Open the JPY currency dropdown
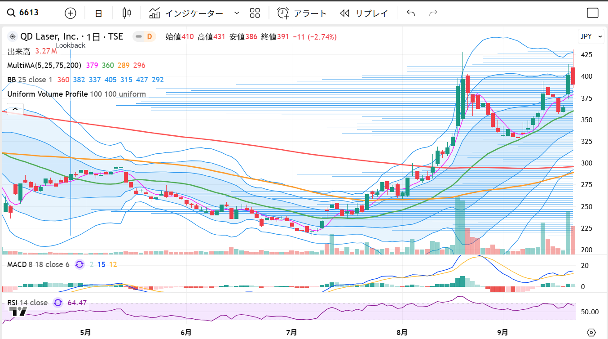The image size is (608, 339). [591, 37]
